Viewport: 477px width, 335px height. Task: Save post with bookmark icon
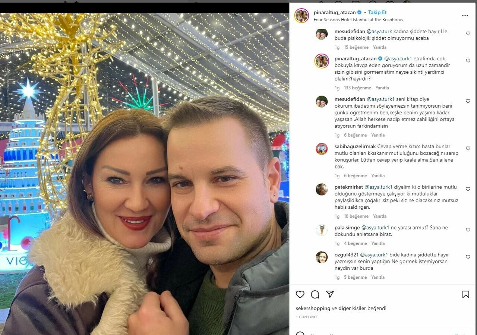point(465,294)
